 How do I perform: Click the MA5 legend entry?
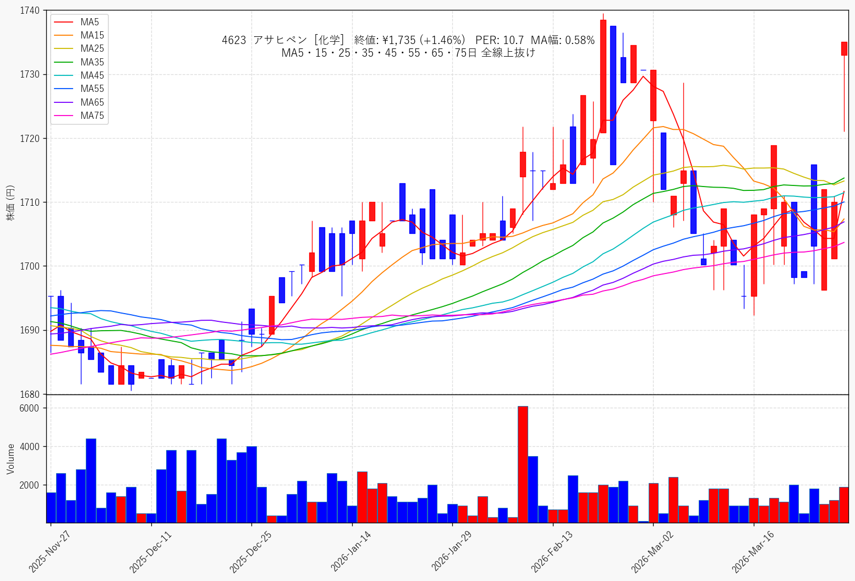(x=78, y=22)
